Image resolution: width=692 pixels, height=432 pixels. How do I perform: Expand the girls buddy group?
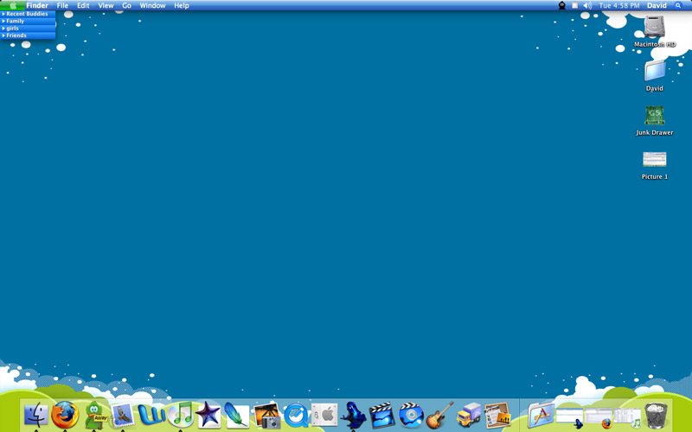(x=28, y=28)
